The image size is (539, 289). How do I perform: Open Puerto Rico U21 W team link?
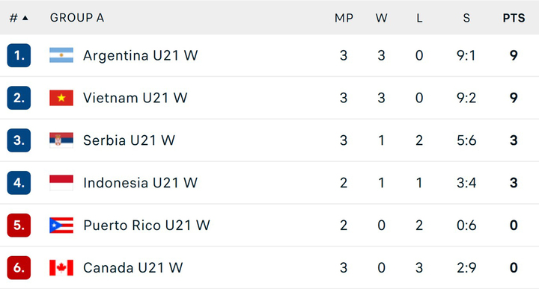point(147,226)
